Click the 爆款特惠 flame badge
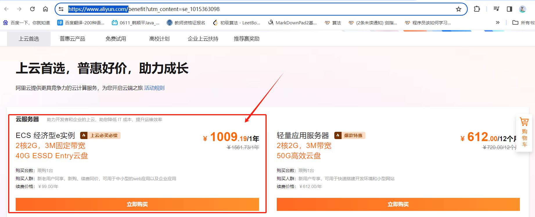 pyautogui.click(x=350, y=135)
